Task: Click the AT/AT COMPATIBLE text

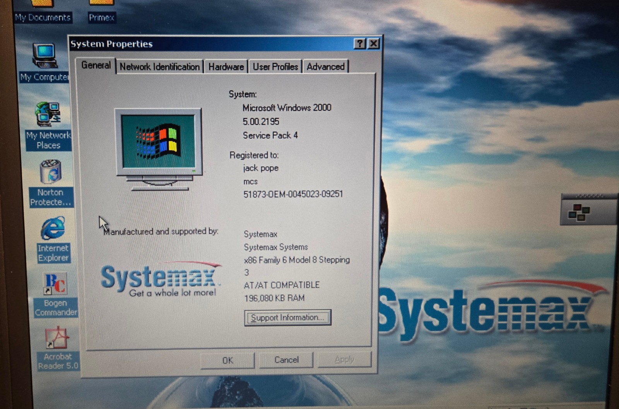Action: (x=282, y=285)
